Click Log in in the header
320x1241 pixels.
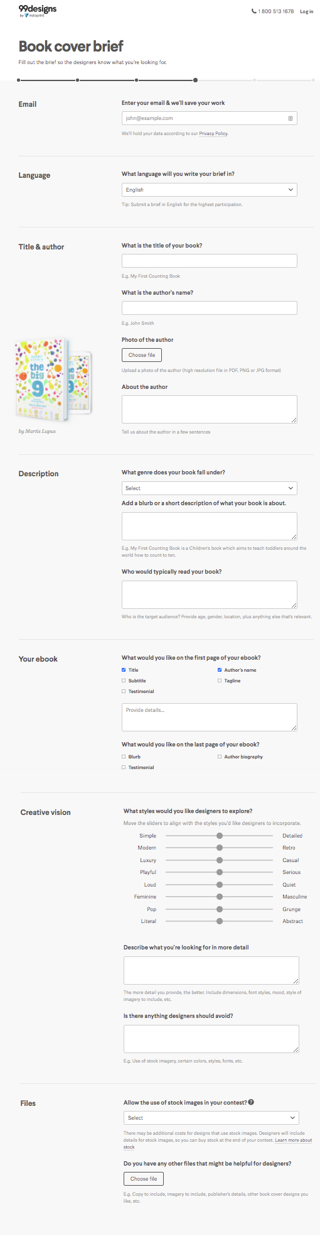coord(307,11)
